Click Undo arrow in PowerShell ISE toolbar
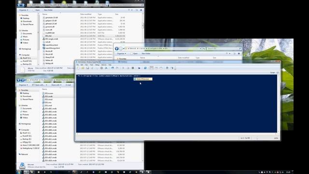 pyautogui.click(x=112, y=68)
